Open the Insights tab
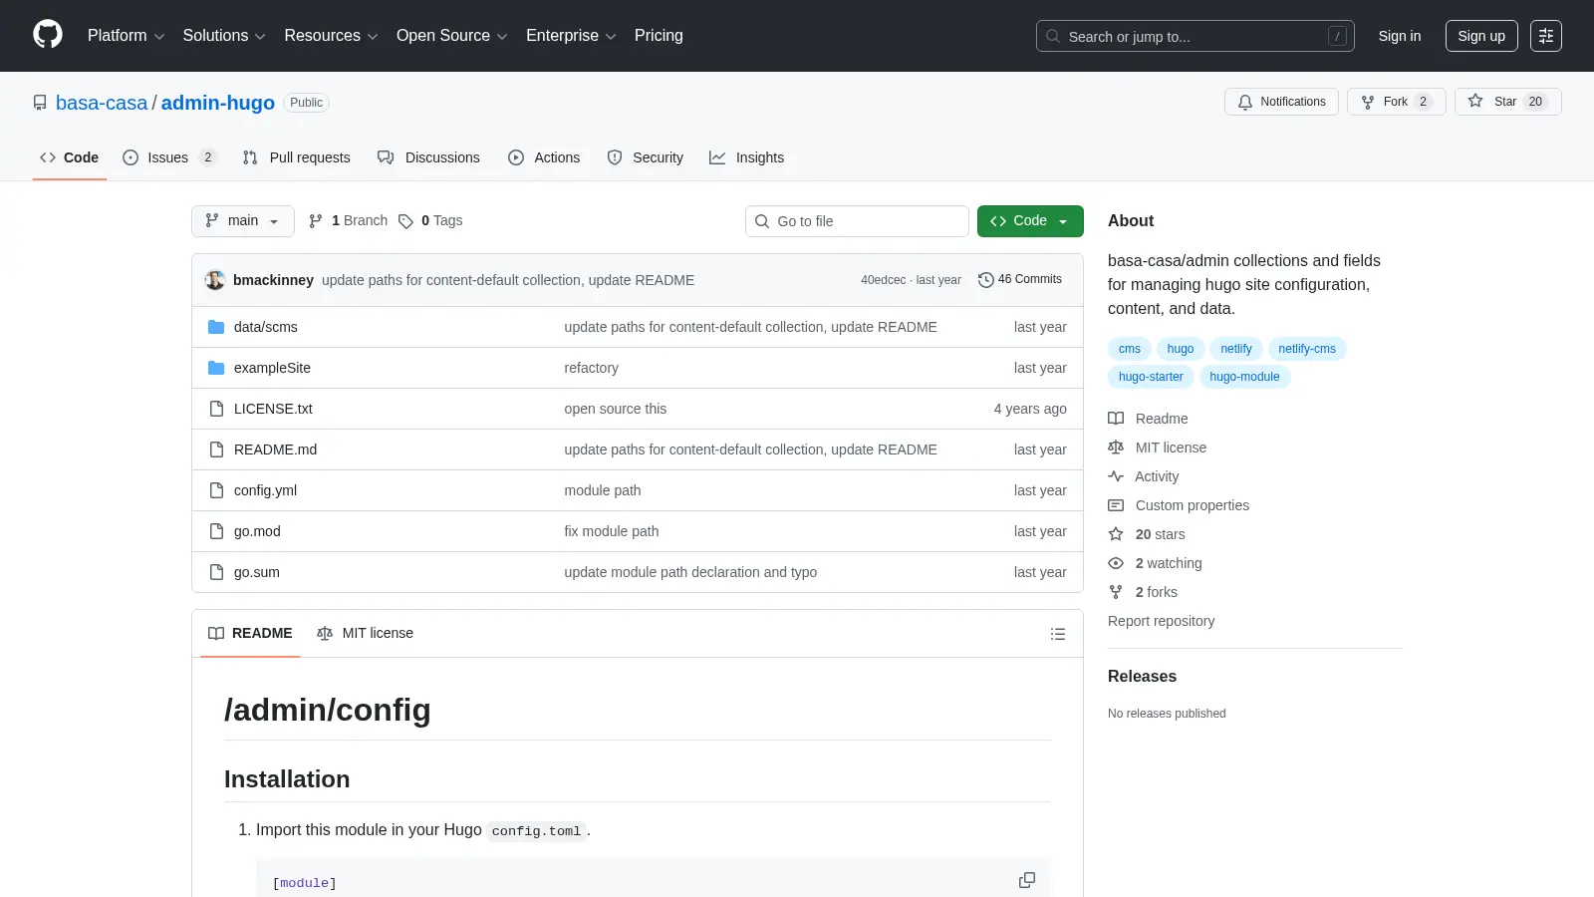Image resolution: width=1594 pixels, height=897 pixels. pyautogui.click(x=747, y=157)
